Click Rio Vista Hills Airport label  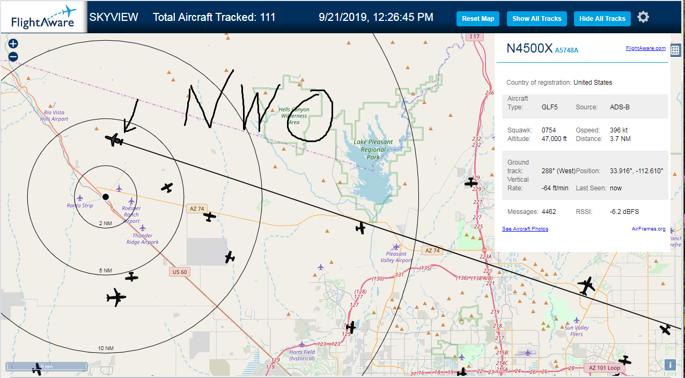click(x=54, y=116)
